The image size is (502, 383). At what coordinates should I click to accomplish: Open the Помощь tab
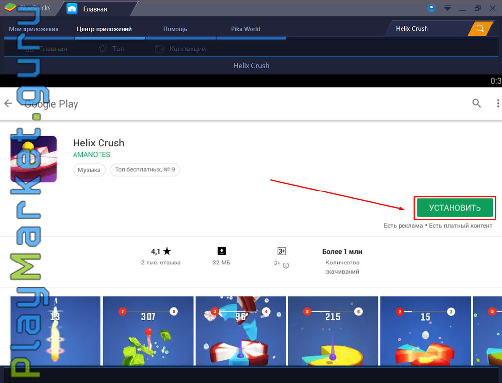175,29
